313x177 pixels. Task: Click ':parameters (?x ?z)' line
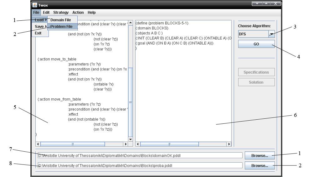(84, 104)
